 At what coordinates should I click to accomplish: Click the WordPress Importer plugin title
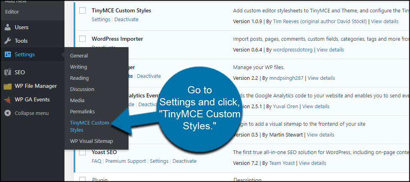[117, 39]
